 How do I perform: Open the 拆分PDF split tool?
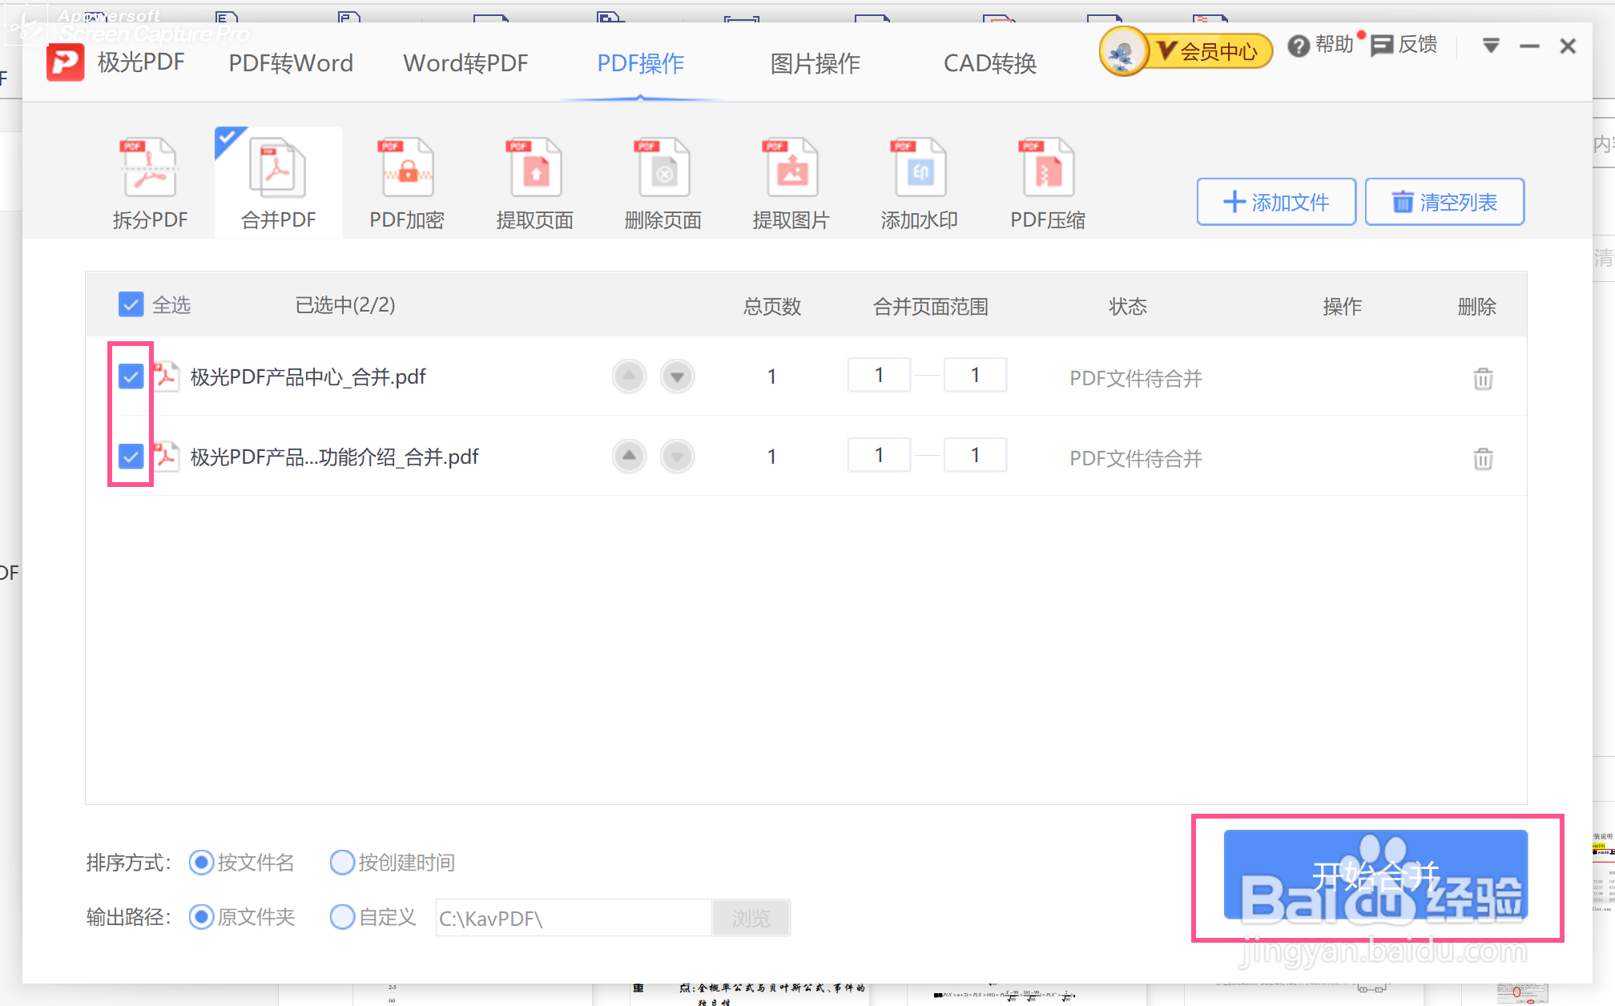point(150,184)
